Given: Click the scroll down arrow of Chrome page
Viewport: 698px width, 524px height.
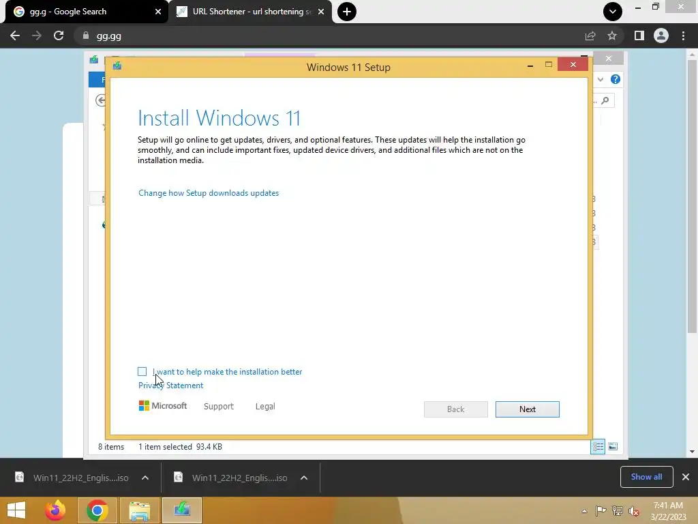Looking at the screenshot, I should click(692, 452).
